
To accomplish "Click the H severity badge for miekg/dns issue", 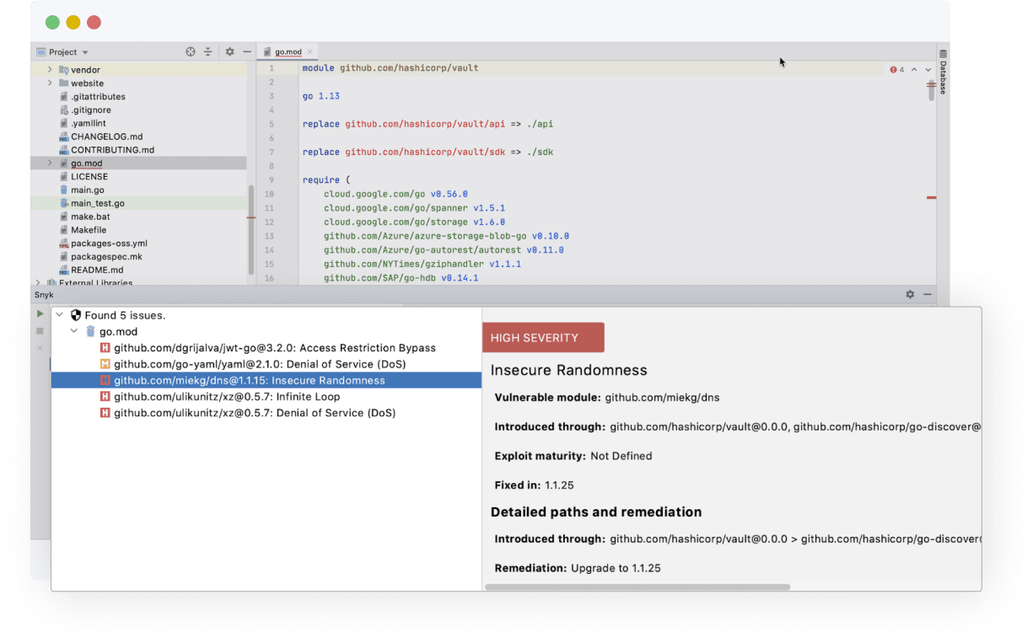I will pos(105,381).
